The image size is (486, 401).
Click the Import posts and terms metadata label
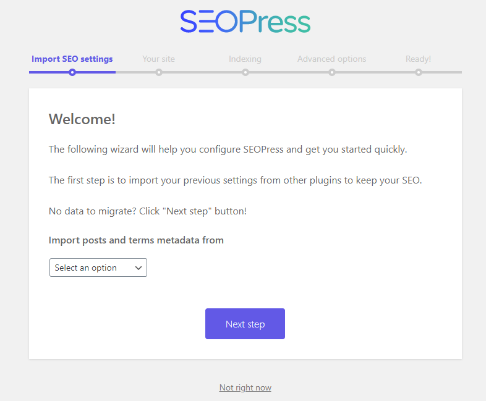(136, 240)
